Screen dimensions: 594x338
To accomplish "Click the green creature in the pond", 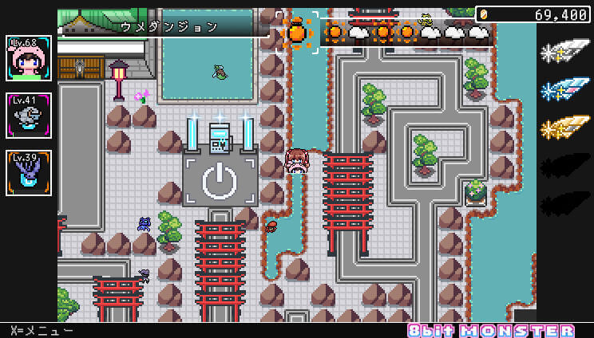I will coord(220,73).
